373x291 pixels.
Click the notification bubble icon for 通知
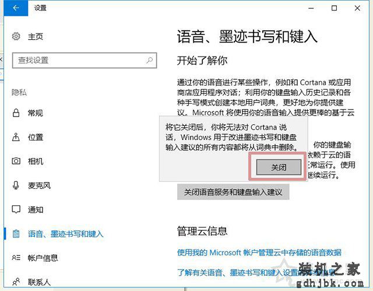tap(16, 209)
